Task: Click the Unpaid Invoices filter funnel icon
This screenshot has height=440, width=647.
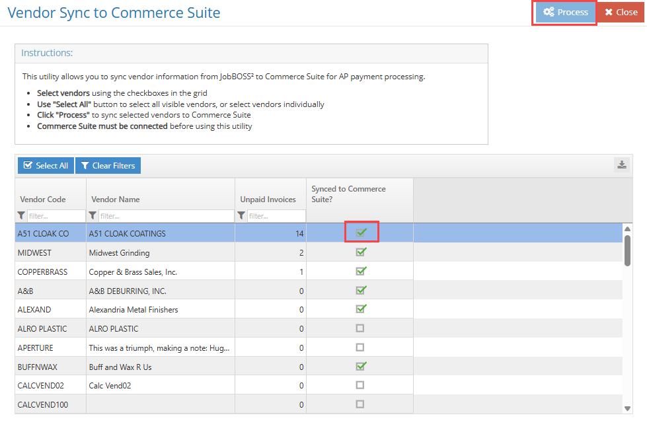Action: point(241,215)
